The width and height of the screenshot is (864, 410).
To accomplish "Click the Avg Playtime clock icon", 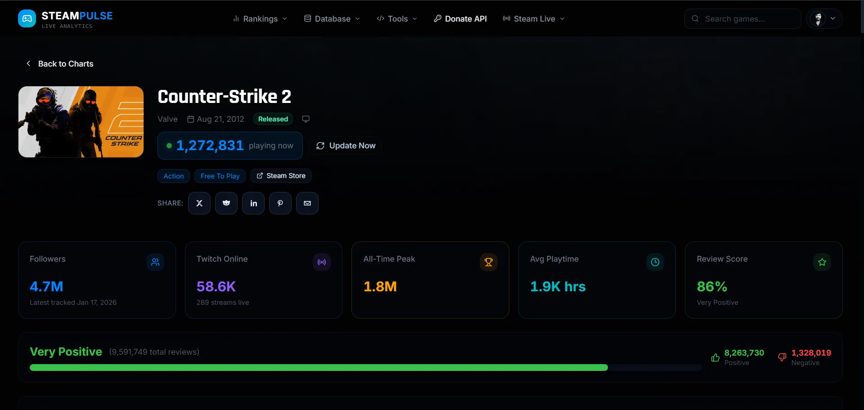I will [x=655, y=262].
